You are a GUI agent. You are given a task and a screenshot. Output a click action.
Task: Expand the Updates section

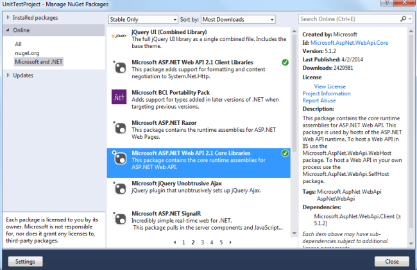point(8,75)
